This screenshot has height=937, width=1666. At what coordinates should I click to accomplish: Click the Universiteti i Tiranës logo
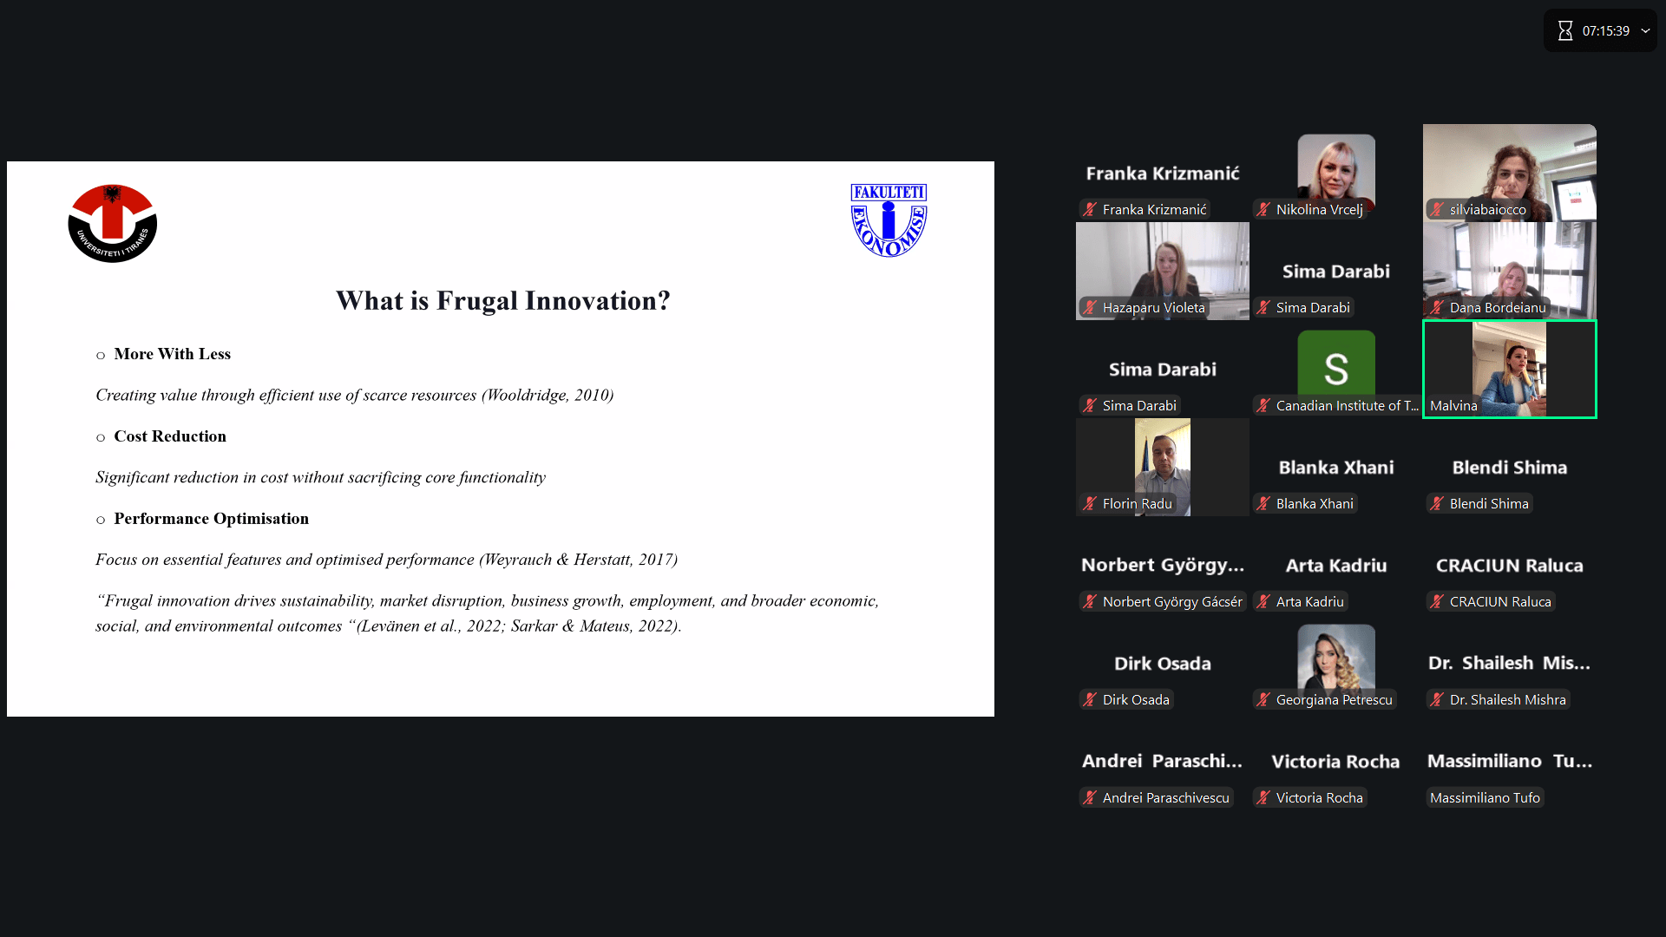[x=112, y=223]
